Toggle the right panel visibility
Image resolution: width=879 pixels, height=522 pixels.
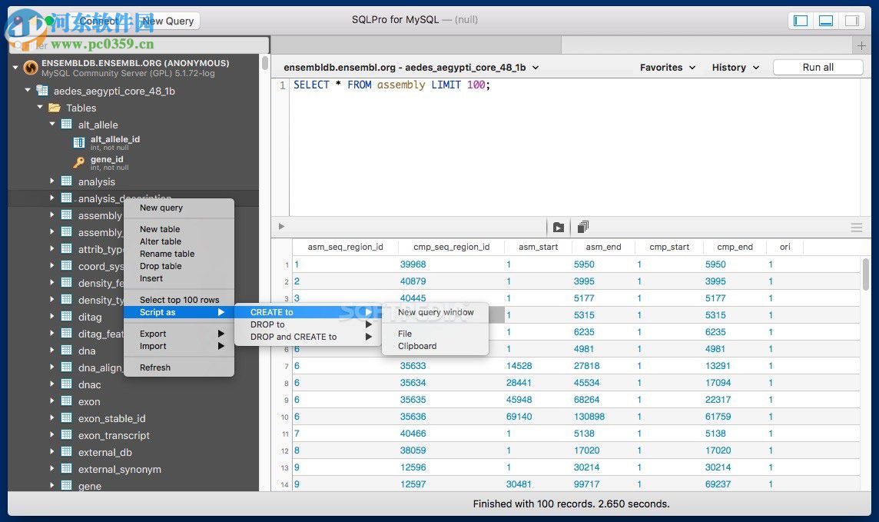tap(851, 21)
